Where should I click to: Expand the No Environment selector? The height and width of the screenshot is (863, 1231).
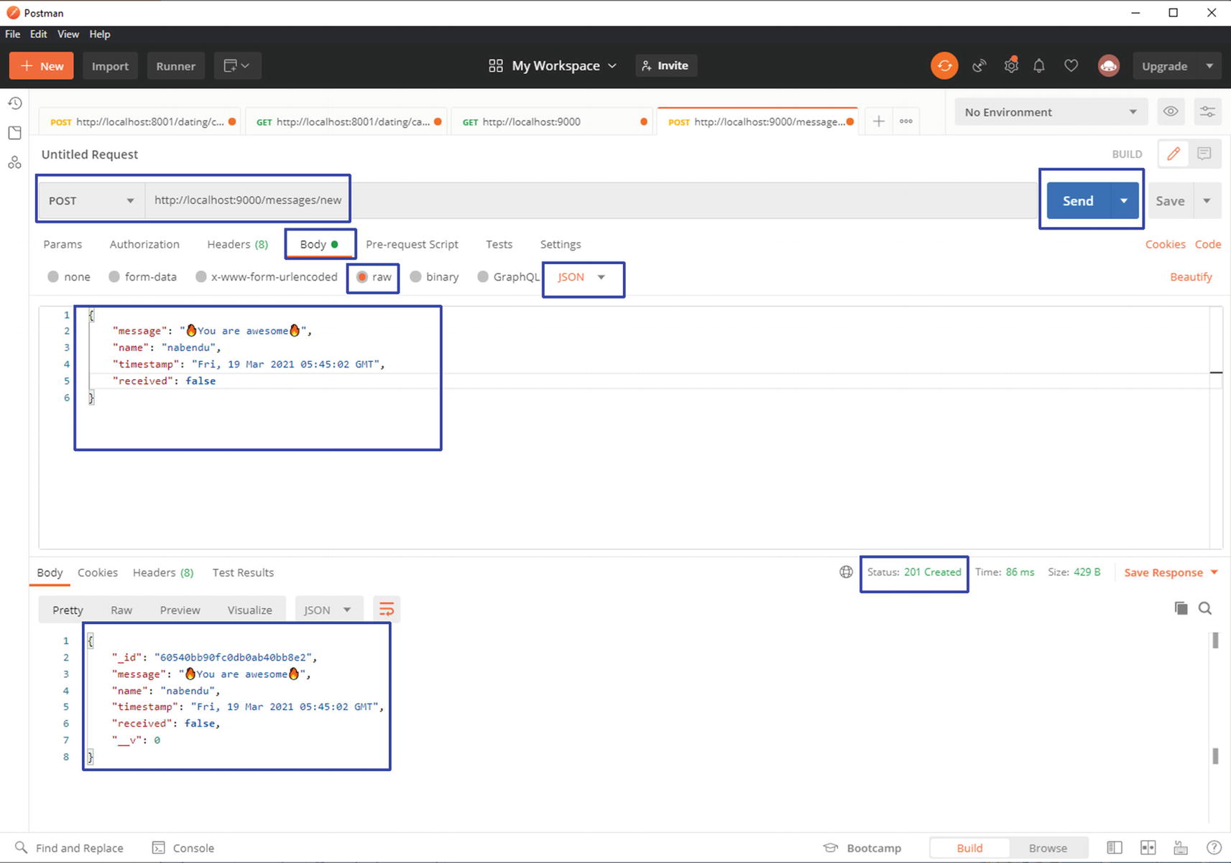point(1049,112)
